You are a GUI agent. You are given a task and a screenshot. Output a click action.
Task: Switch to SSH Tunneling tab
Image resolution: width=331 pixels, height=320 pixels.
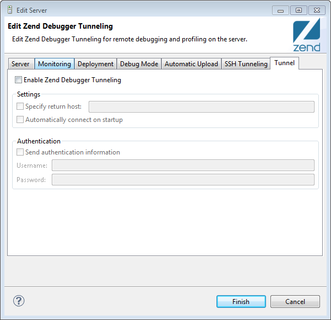246,63
